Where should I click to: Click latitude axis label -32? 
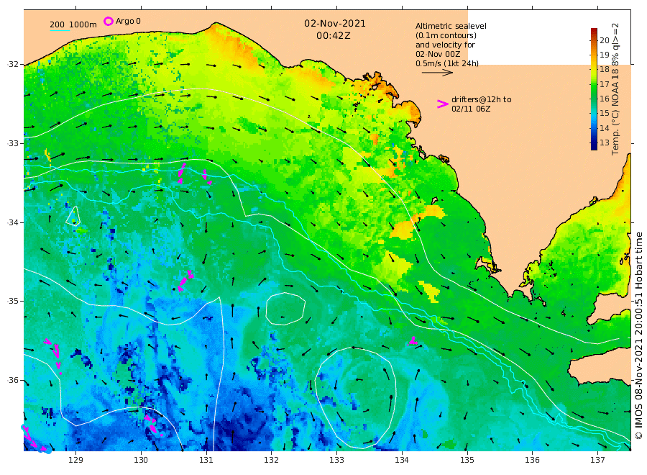(13, 65)
